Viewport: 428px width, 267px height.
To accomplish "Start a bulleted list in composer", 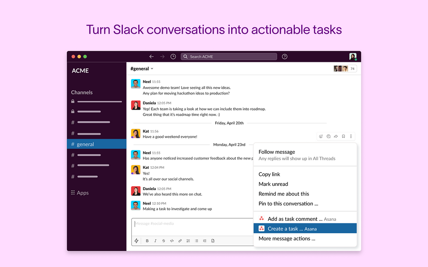I will (196, 241).
